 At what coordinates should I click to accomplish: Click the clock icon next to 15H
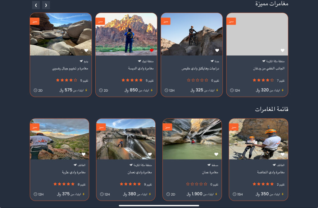tap(234, 194)
